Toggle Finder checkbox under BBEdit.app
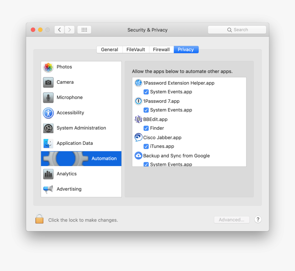This screenshot has width=295, height=271. [x=146, y=128]
